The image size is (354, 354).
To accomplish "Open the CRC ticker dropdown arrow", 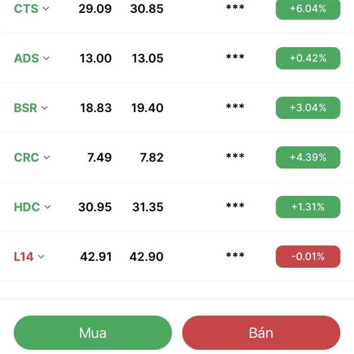I will 47,158.
